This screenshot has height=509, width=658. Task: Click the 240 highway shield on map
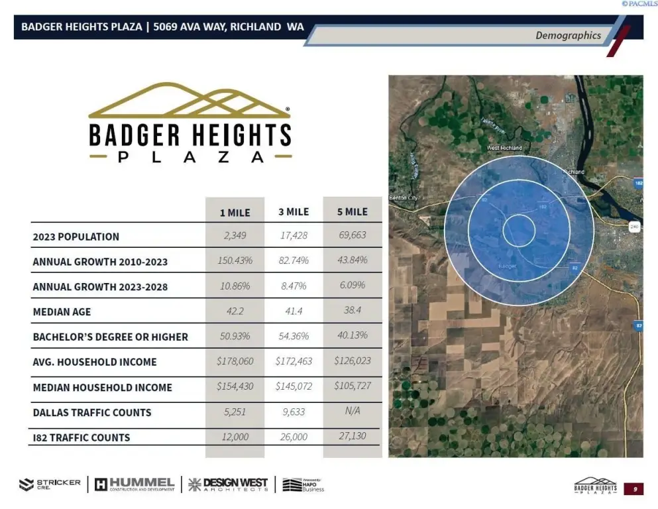point(635,226)
